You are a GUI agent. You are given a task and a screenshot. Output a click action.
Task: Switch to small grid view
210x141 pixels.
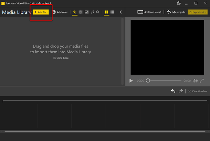[x=112, y=12]
